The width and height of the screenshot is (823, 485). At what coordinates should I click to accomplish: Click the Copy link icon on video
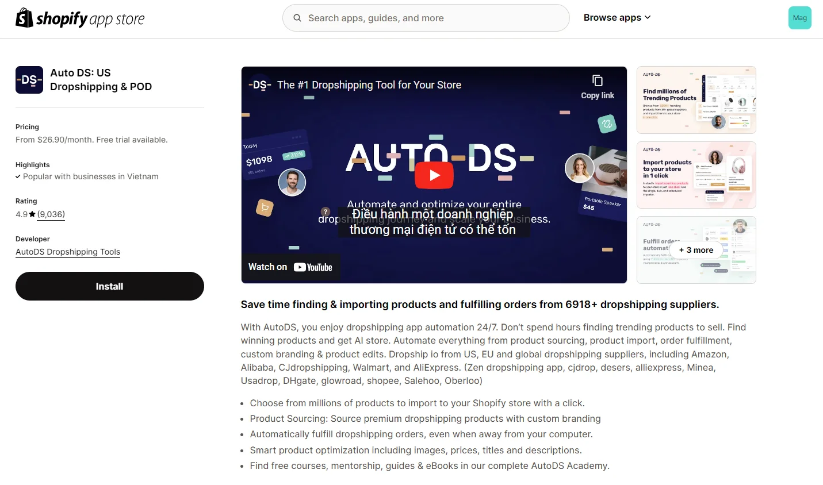[x=598, y=81]
